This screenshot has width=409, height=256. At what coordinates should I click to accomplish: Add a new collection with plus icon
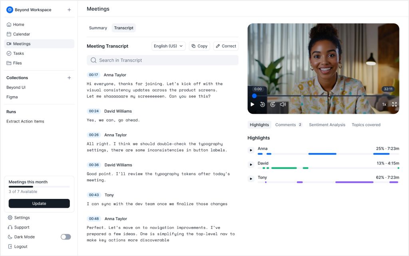coord(69,78)
